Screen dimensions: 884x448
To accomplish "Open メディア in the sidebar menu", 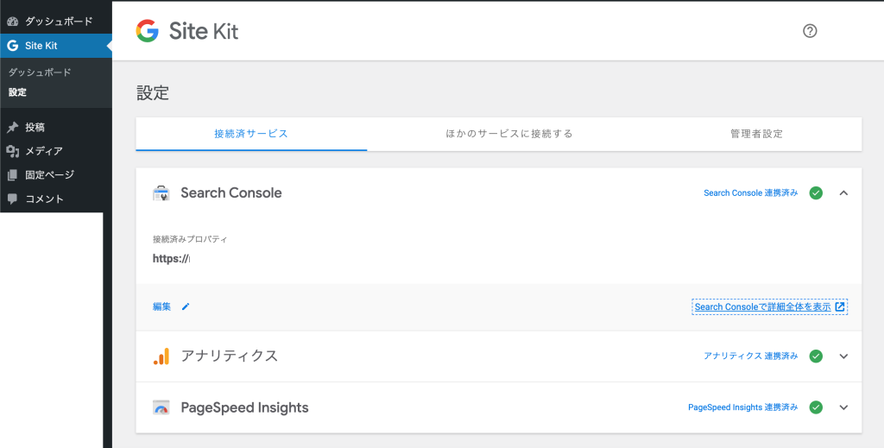I will click(44, 151).
